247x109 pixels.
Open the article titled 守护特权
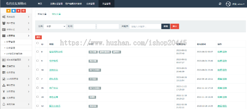(54, 61)
